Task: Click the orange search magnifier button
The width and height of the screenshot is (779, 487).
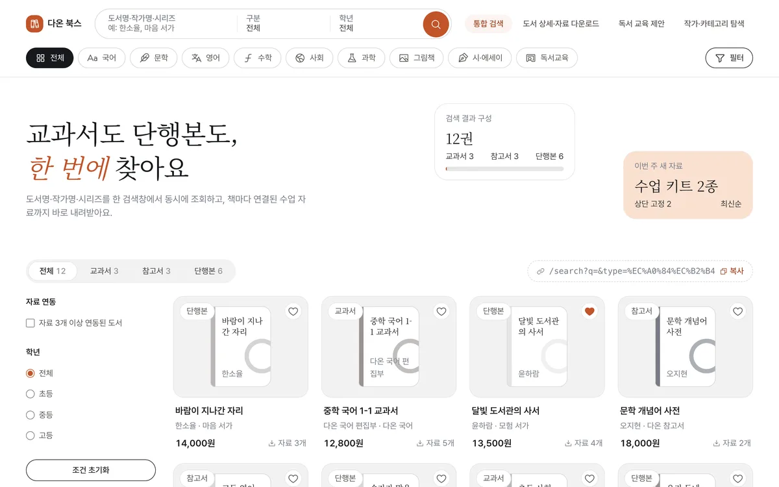Action: click(x=436, y=24)
